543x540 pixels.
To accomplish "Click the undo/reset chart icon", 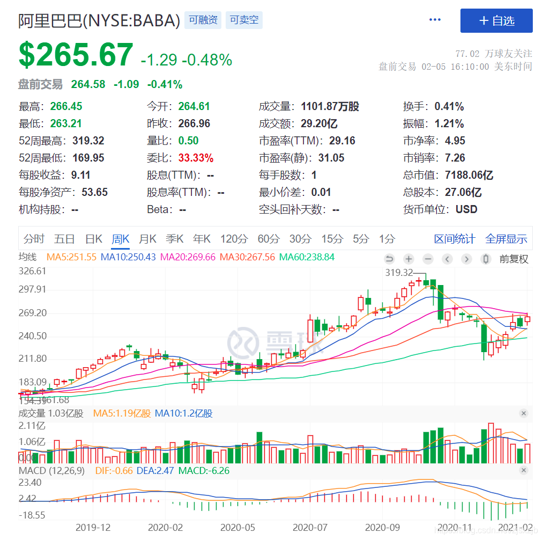I will pyautogui.click(x=389, y=259).
